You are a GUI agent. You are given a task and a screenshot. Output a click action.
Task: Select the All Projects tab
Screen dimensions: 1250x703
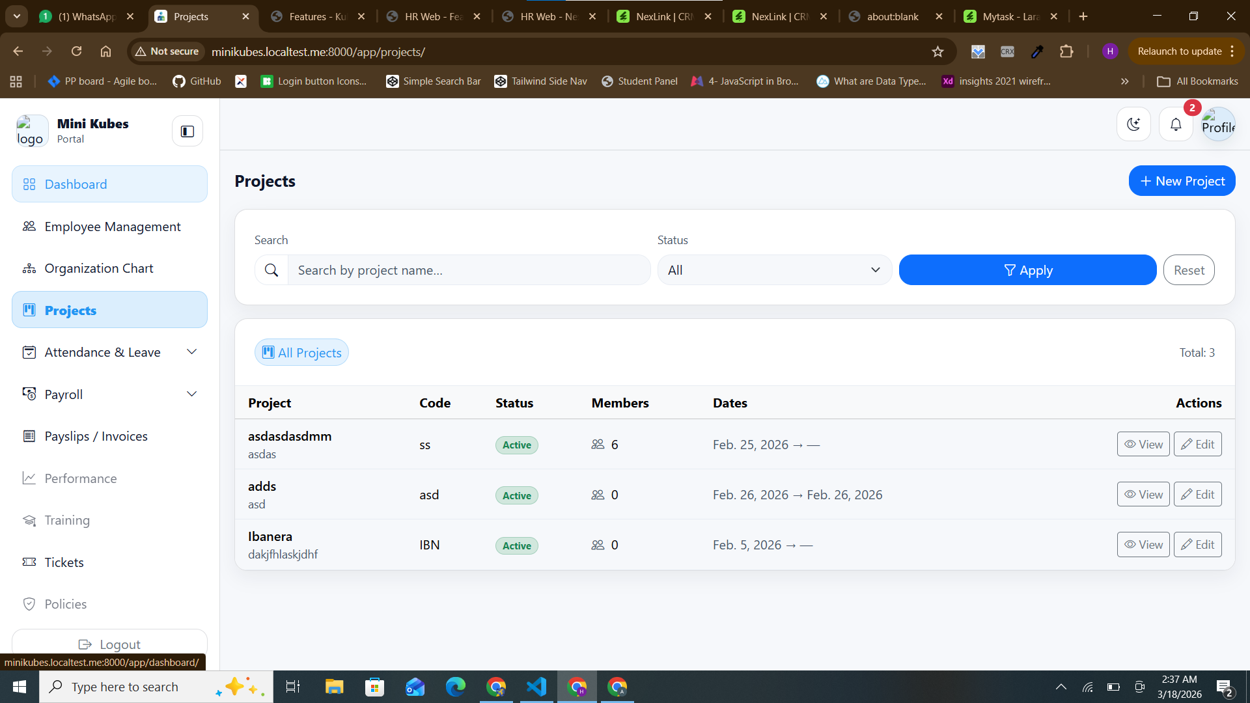pyautogui.click(x=301, y=353)
